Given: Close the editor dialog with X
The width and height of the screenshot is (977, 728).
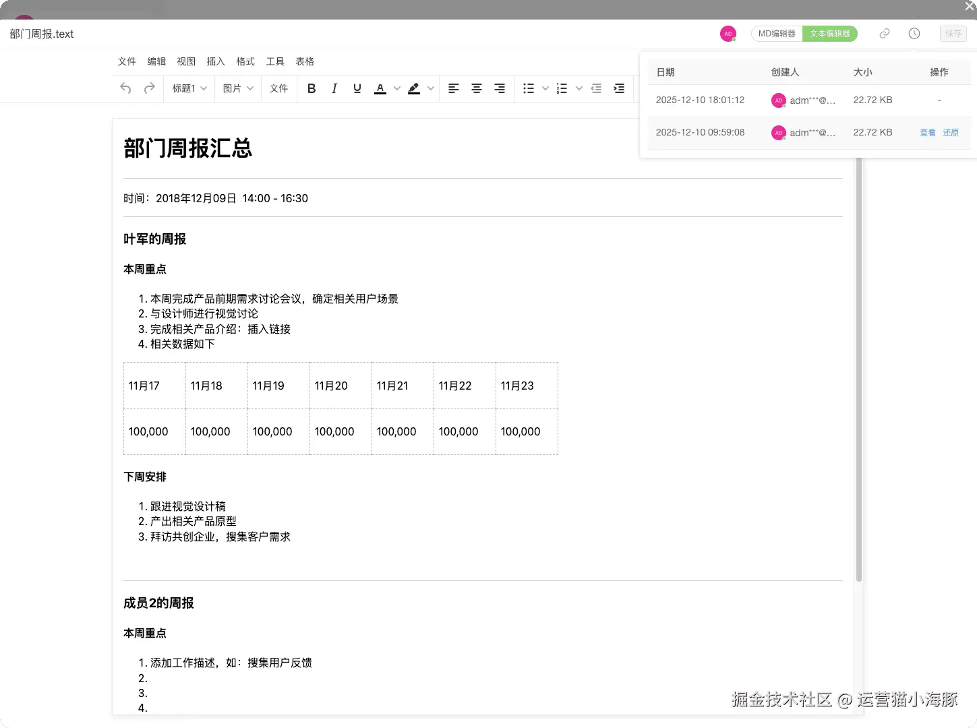Looking at the screenshot, I should (x=970, y=6).
